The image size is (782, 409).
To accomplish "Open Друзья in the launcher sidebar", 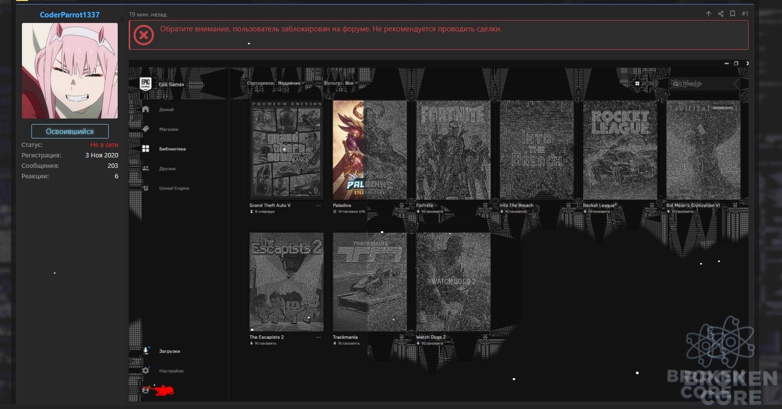I will point(167,169).
